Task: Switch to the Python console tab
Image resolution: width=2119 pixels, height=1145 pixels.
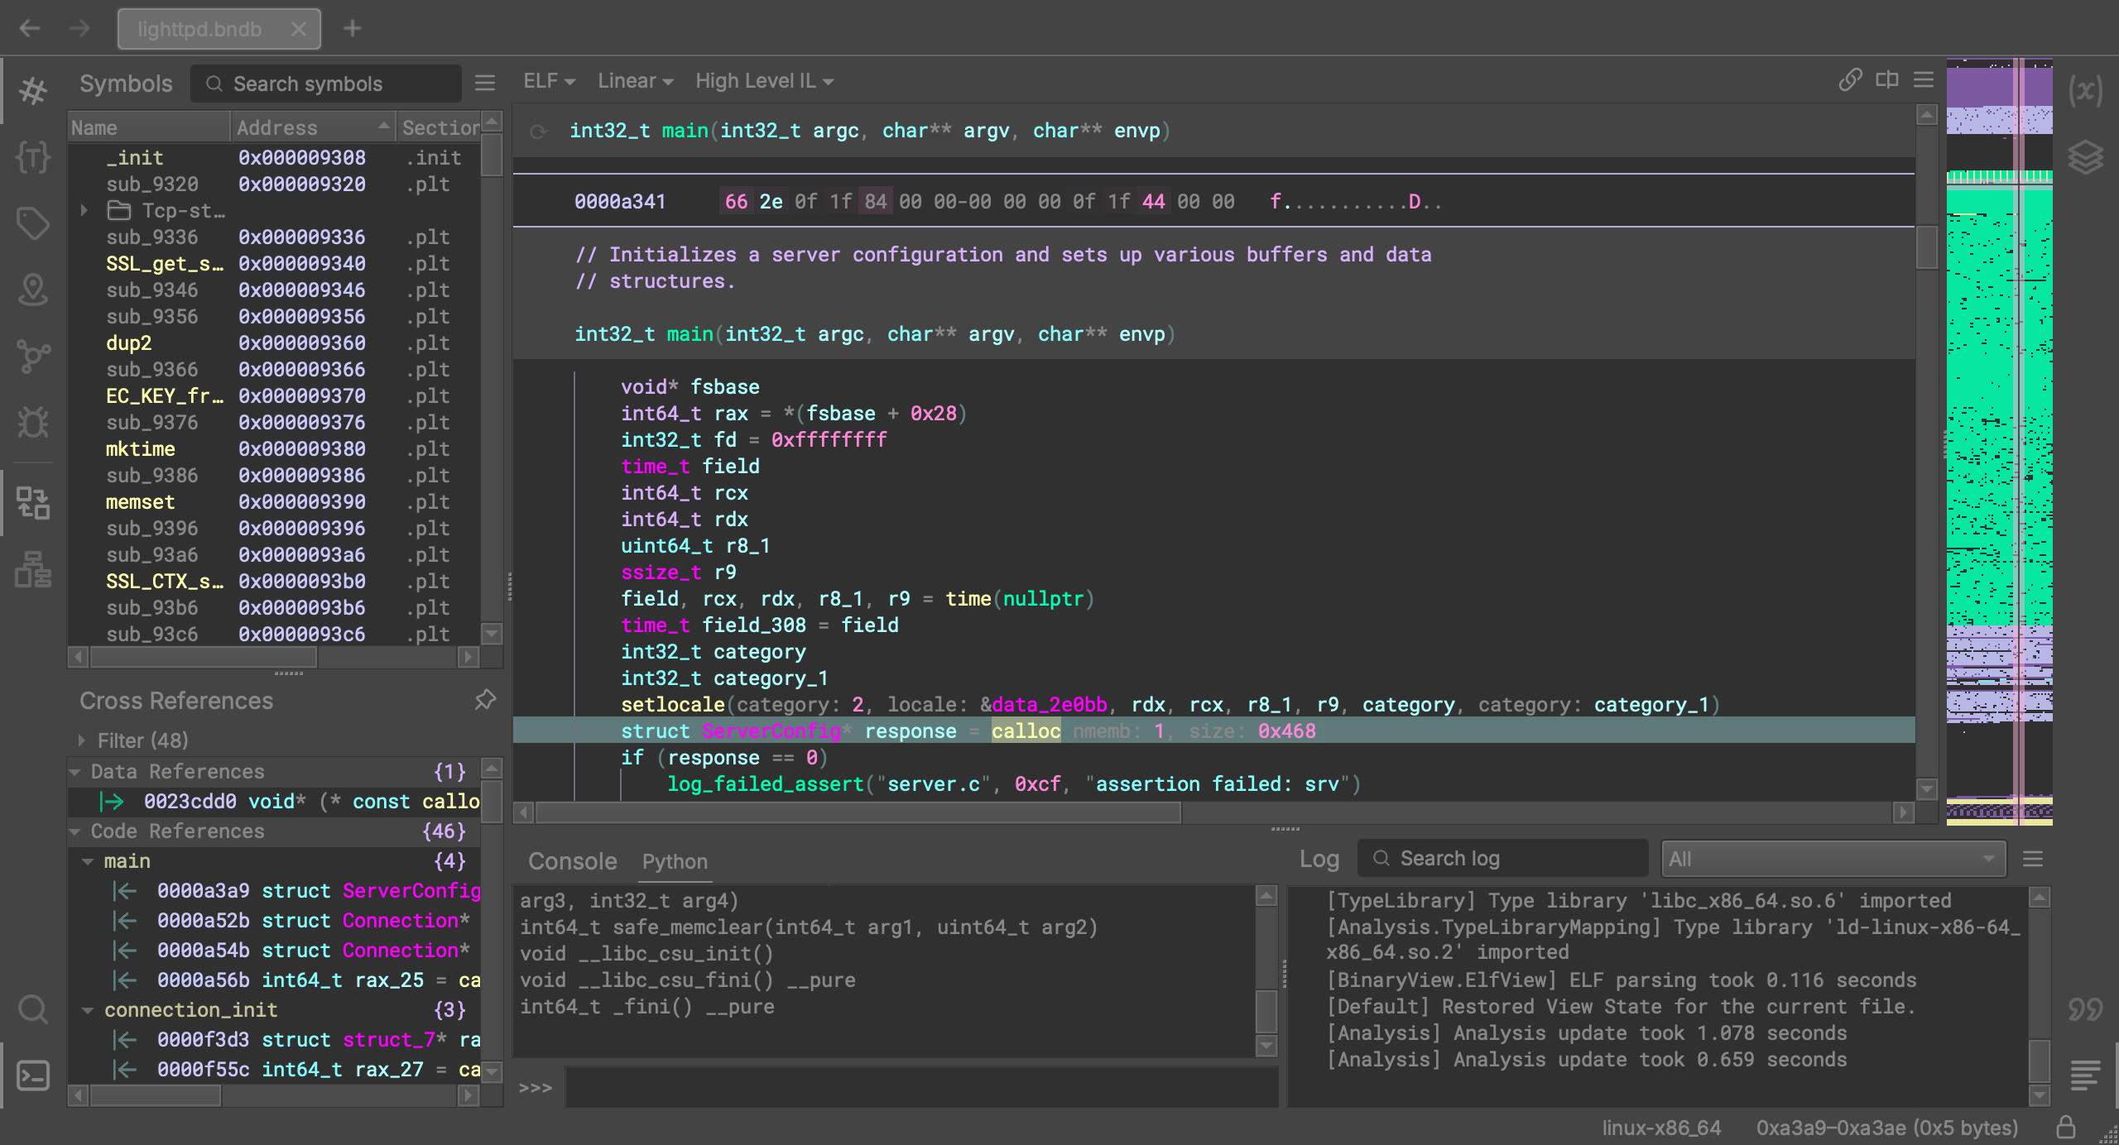Action: point(675,861)
